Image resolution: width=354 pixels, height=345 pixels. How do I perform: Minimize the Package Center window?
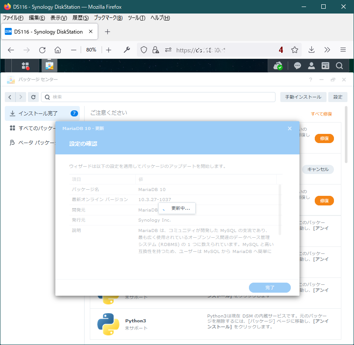point(321,79)
